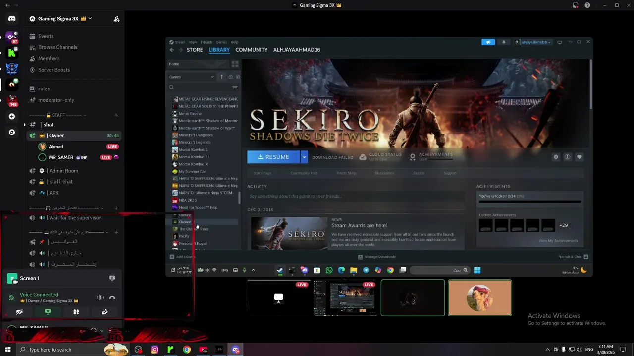Click Steam's game info icon
The height and width of the screenshot is (356, 634).
(568, 157)
